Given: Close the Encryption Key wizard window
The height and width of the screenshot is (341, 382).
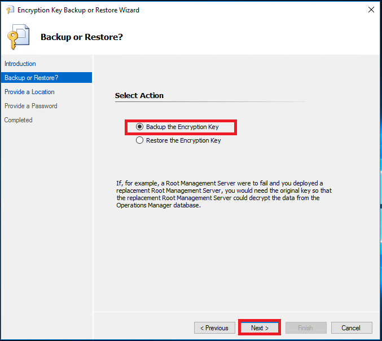Looking at the screenshot, I should point(371,10).
